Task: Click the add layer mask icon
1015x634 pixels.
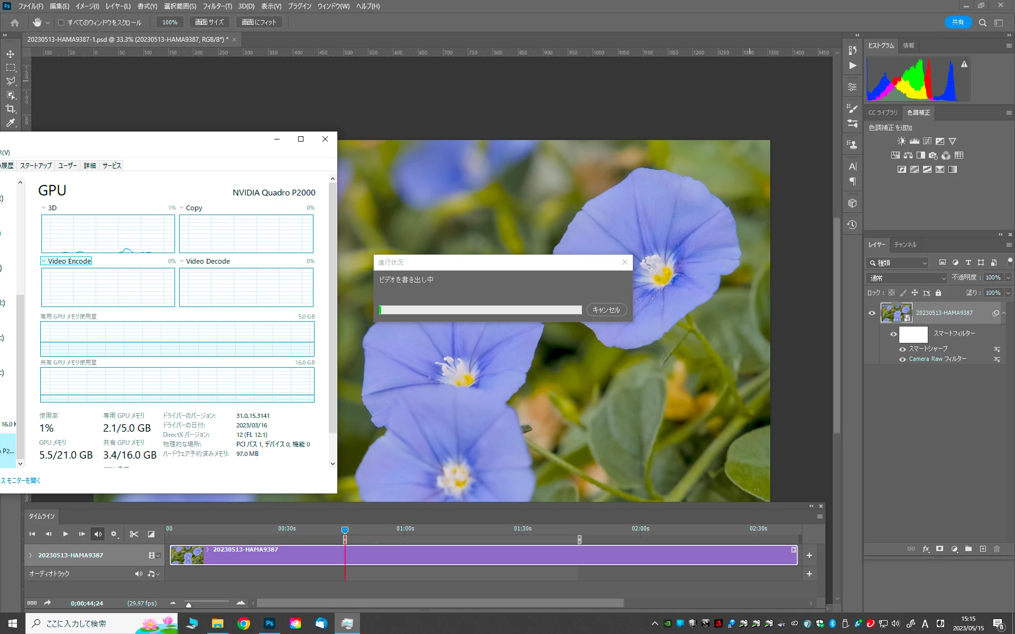Action: coord(939,549)
